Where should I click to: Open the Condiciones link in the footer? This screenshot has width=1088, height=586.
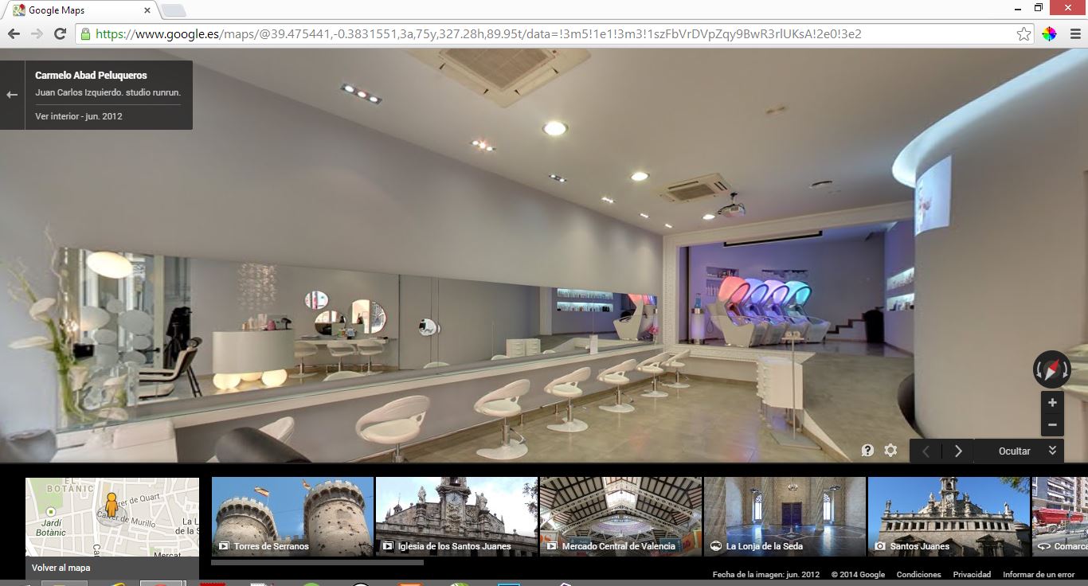(x=918, y=574)
